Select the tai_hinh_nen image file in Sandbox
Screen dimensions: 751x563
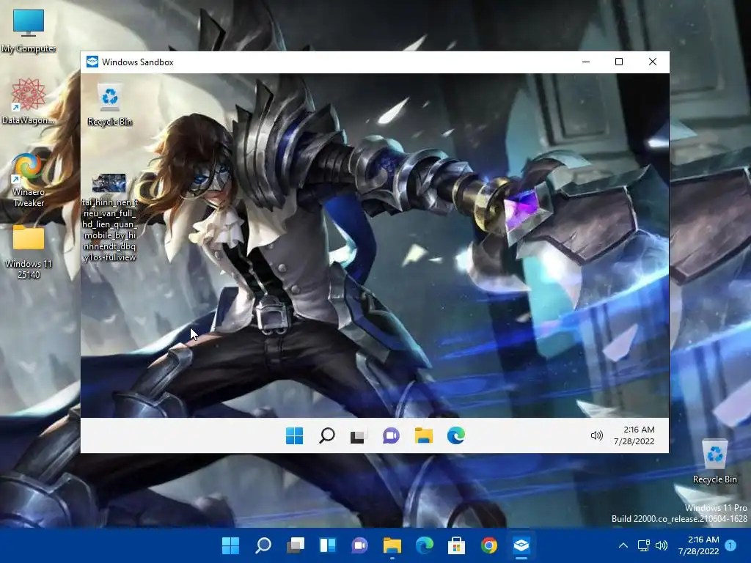pyautogui.click(x=109, y=218)
